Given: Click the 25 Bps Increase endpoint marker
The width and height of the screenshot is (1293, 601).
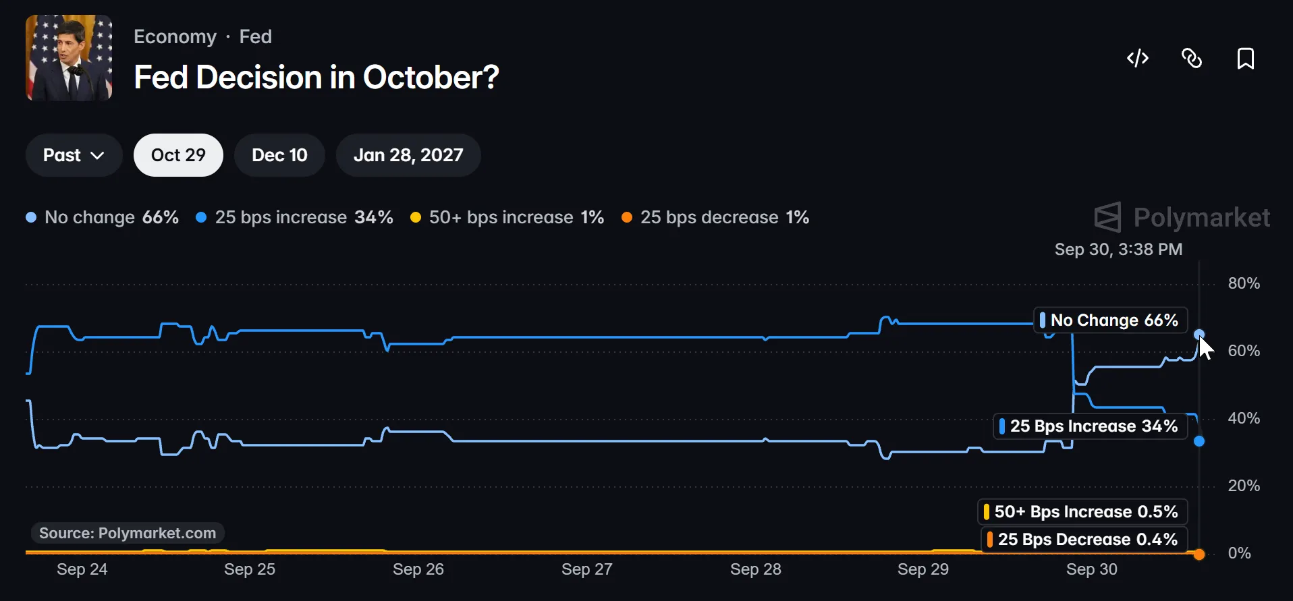Looking at the screenshot, I should (x=1199, y=441).
